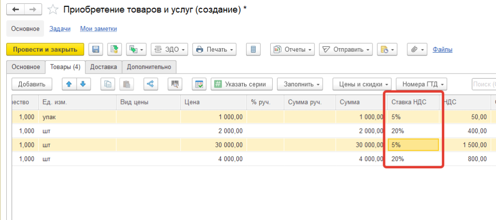Open the ЭДО dropdown menu
Image resolution: width=496 pixels, height=220 pixels.
(170, 49)
